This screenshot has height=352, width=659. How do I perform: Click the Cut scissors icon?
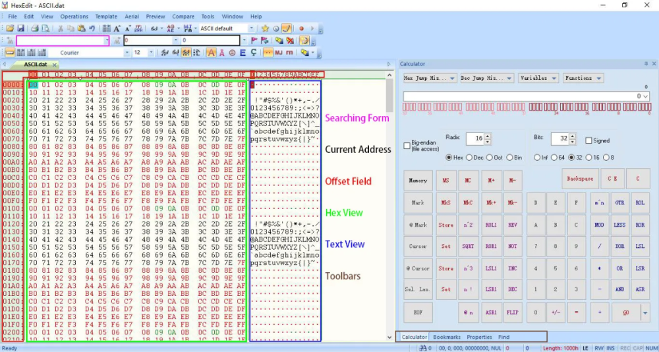pos(61,28)
